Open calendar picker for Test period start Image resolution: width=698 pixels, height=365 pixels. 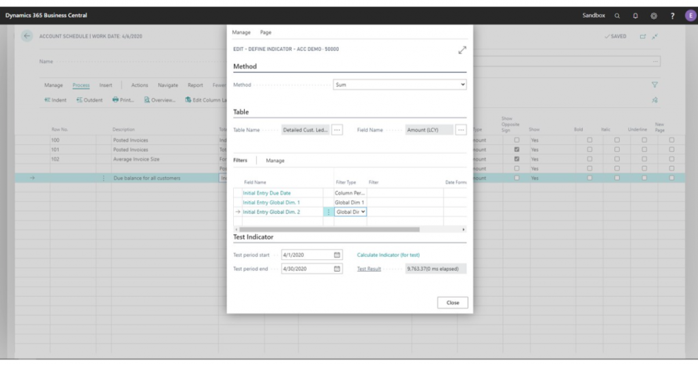click(x=337, y=255)
